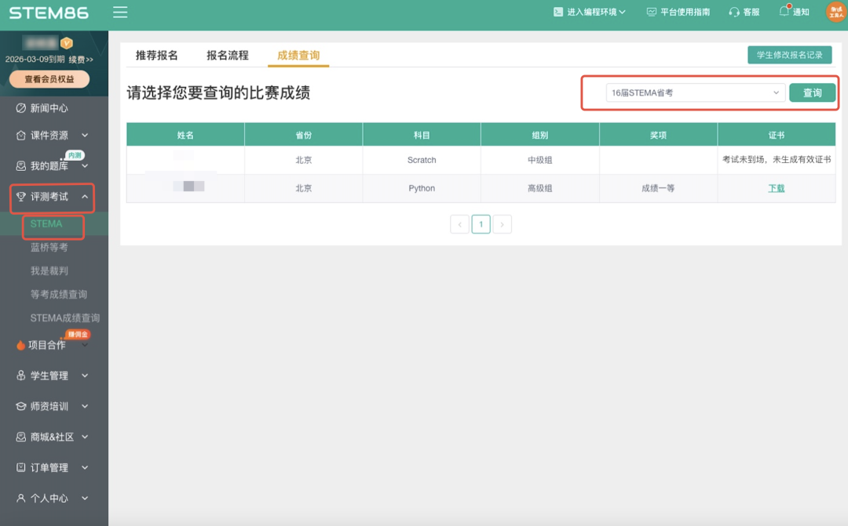Click the 学生修改报名记录 button

click(789, 55)
